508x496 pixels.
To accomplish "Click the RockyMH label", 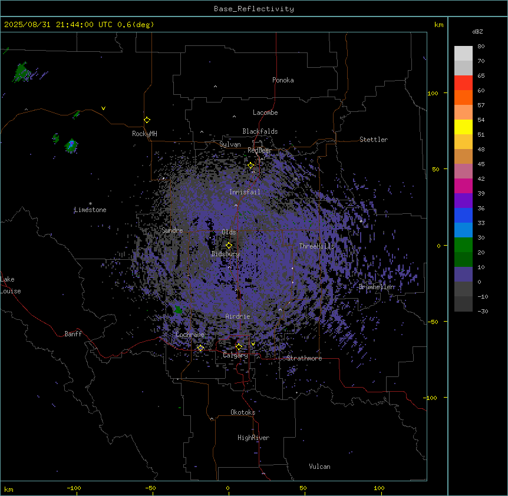I will pyautogui.click(x=144, y=134).
